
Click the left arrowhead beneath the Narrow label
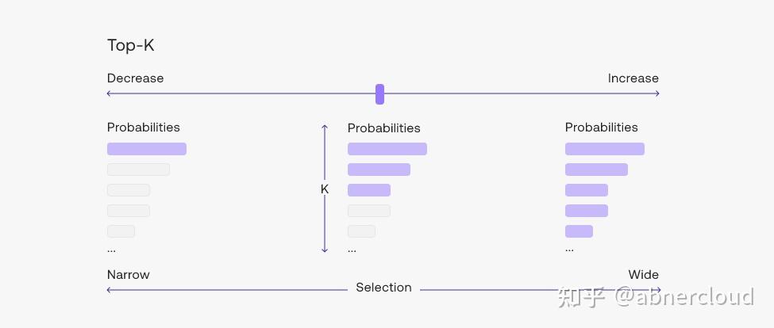[x=110, y=290]
